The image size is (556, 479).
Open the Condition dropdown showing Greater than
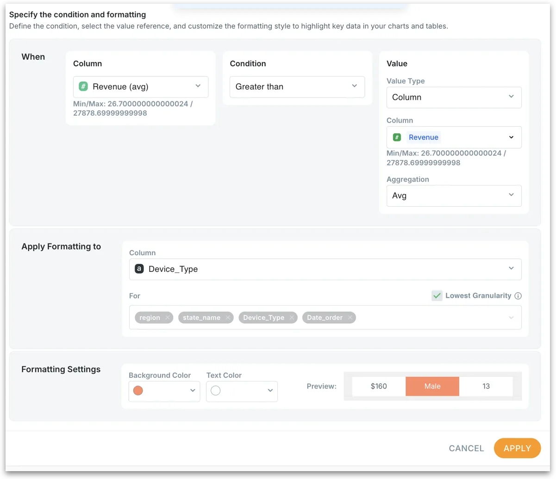[297, 86]
